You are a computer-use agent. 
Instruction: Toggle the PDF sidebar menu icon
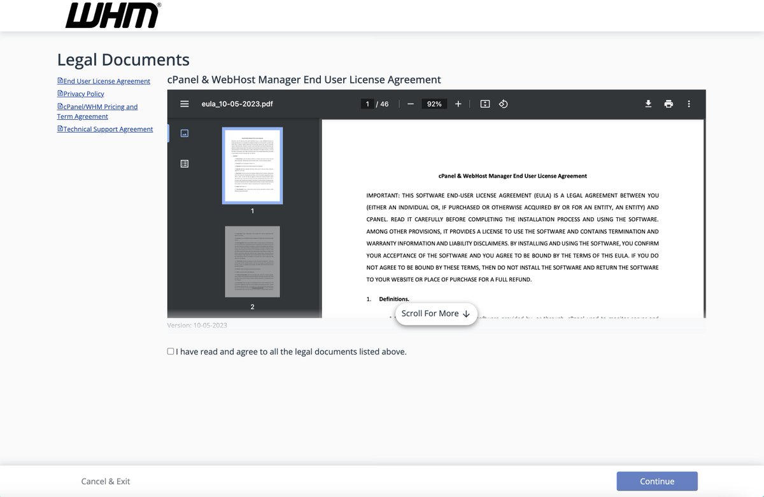pyautogui.click(x=185, y=104)
